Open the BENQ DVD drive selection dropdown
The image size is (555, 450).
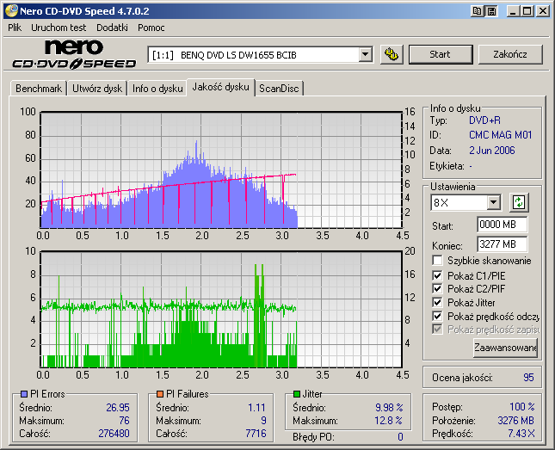point(365,55)
